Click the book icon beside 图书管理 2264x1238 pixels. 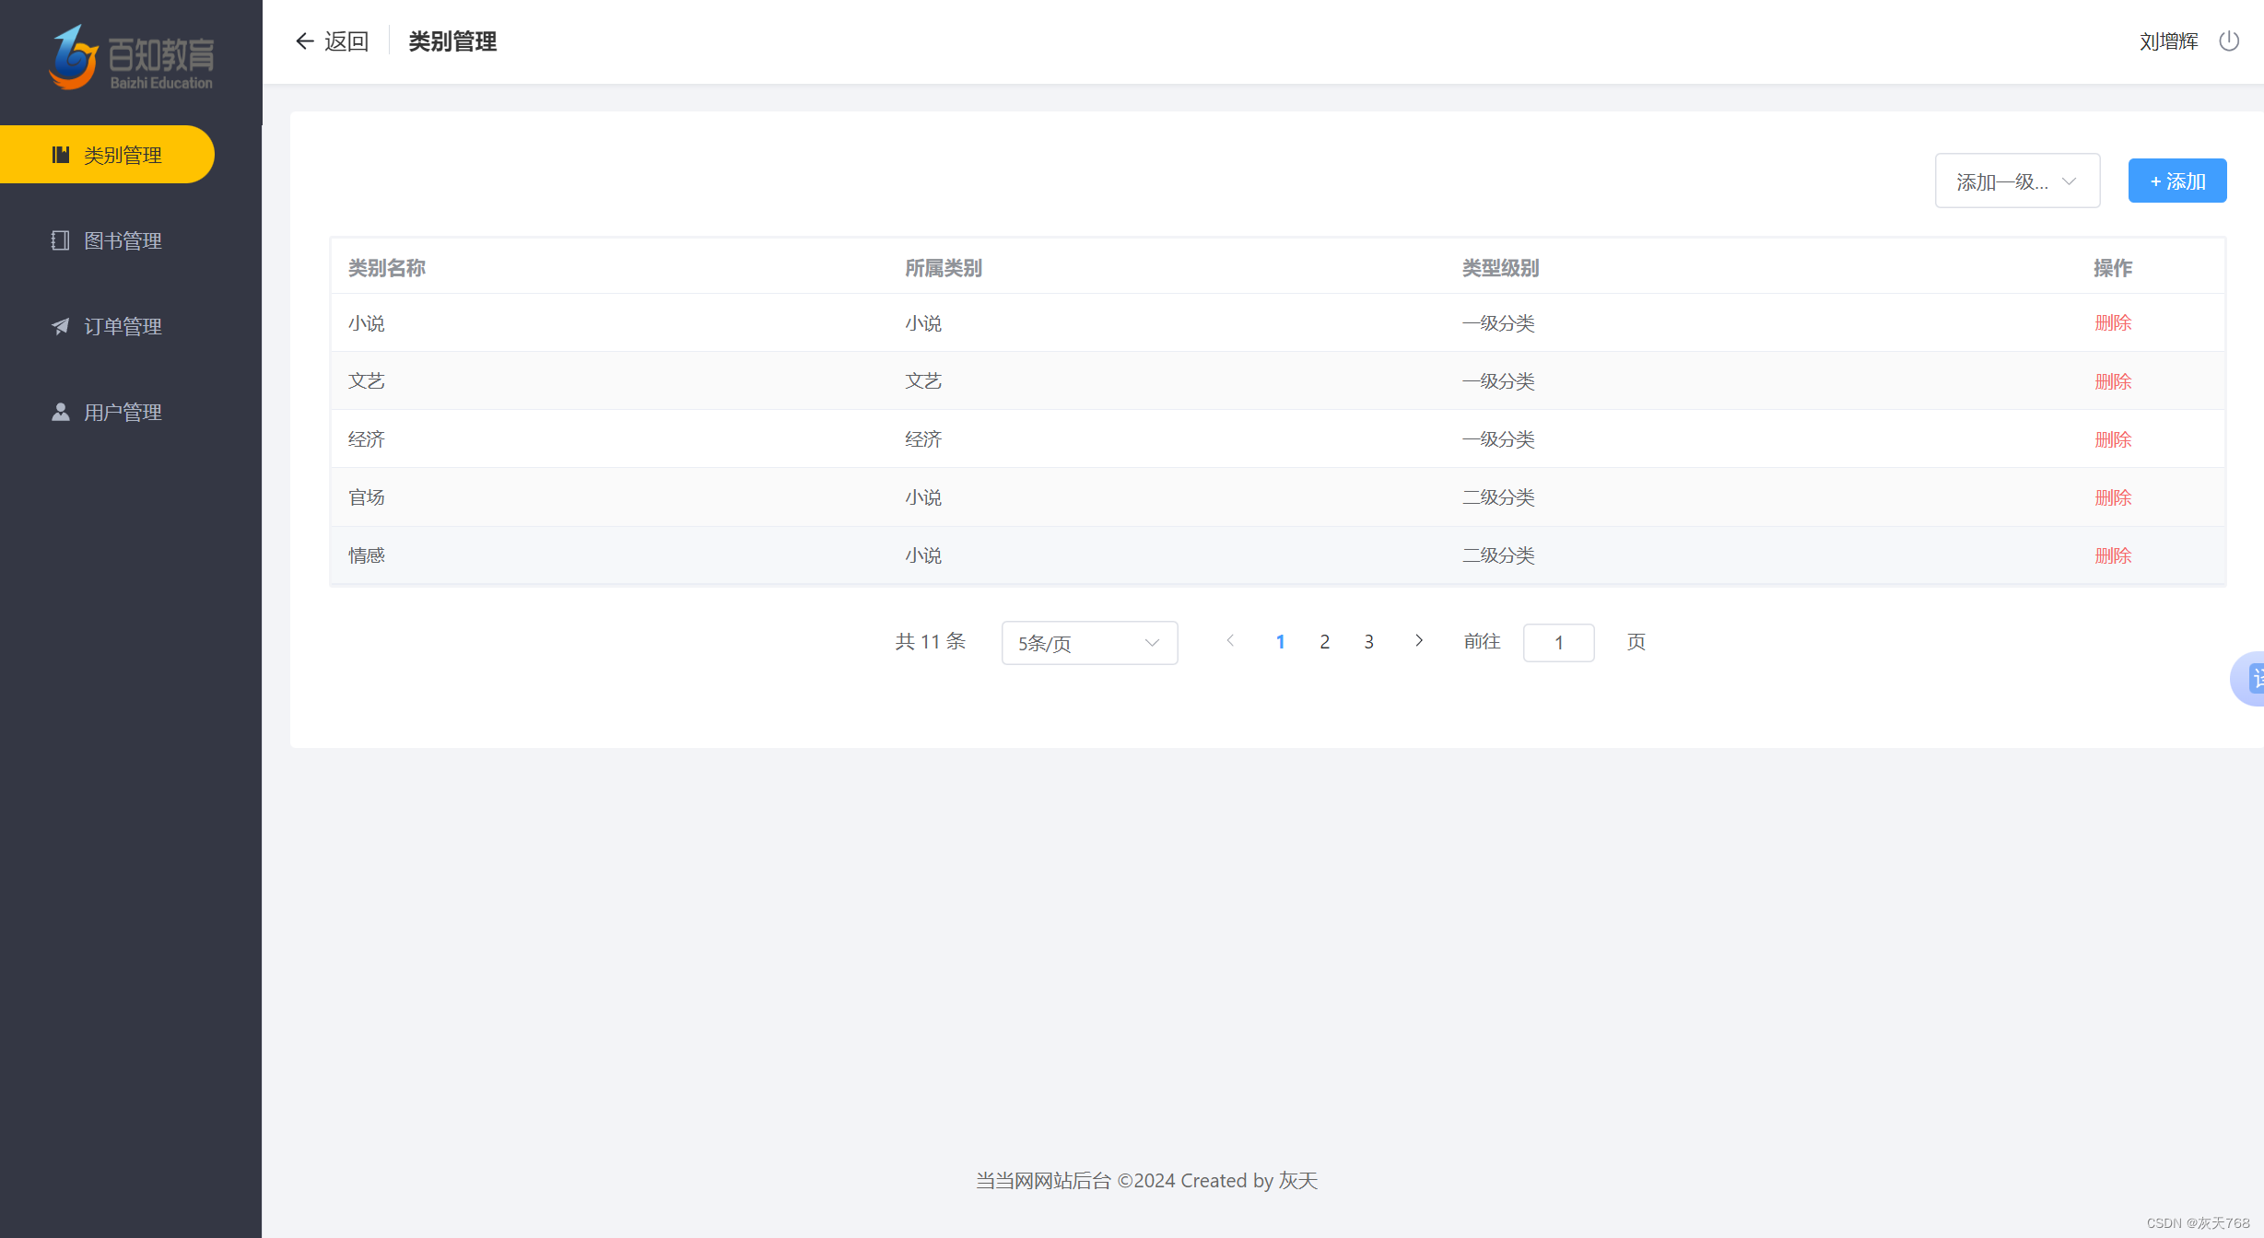tap(60, 240)
